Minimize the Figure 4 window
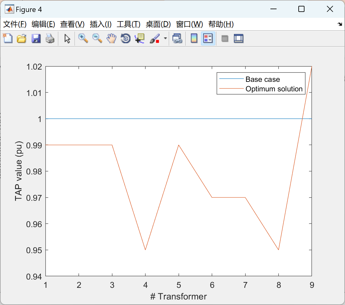Viewport: 345px width, 305px height. (273, 9)
